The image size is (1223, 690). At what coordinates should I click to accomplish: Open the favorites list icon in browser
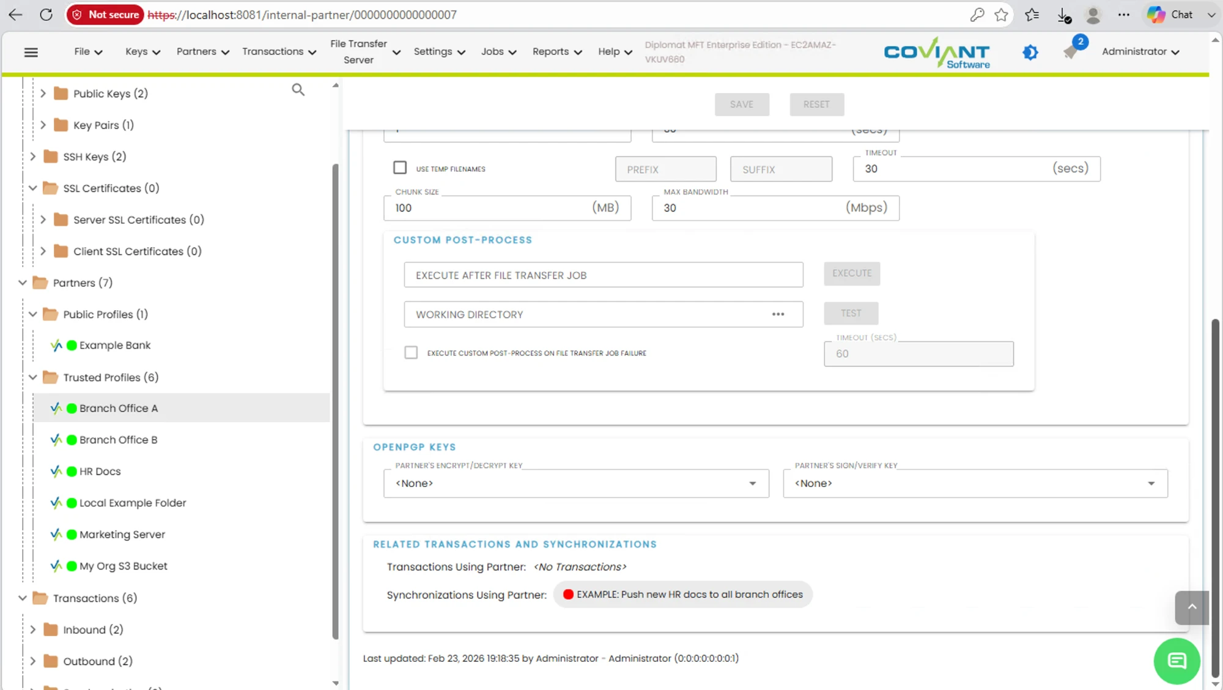[1032, 15]
